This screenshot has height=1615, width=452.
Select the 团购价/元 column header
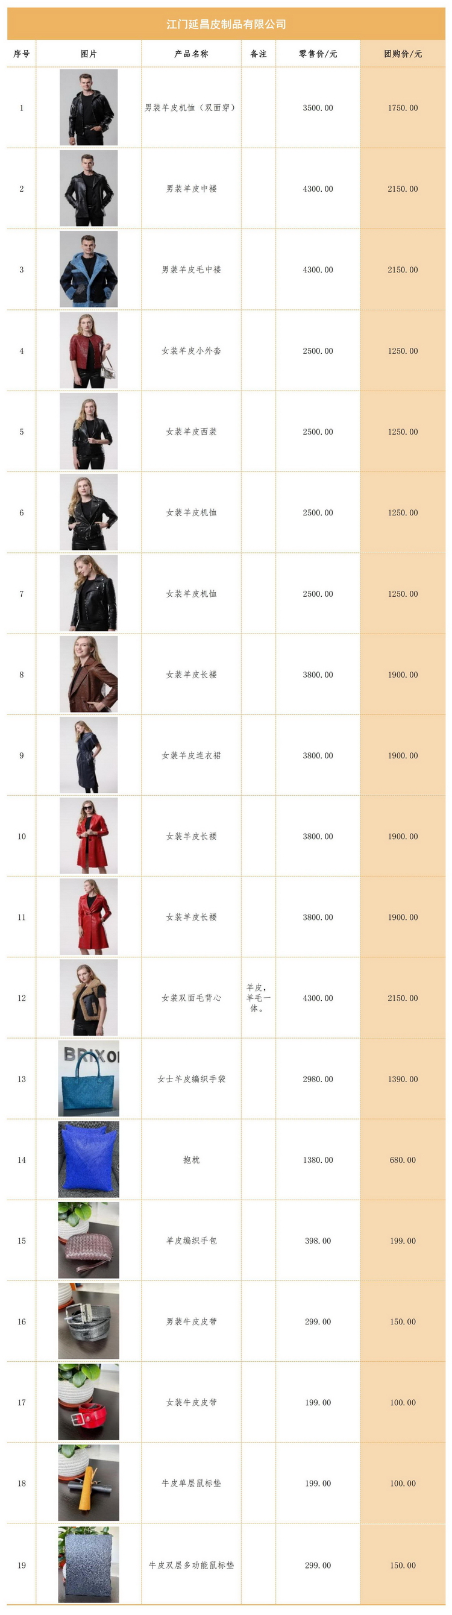403,54
